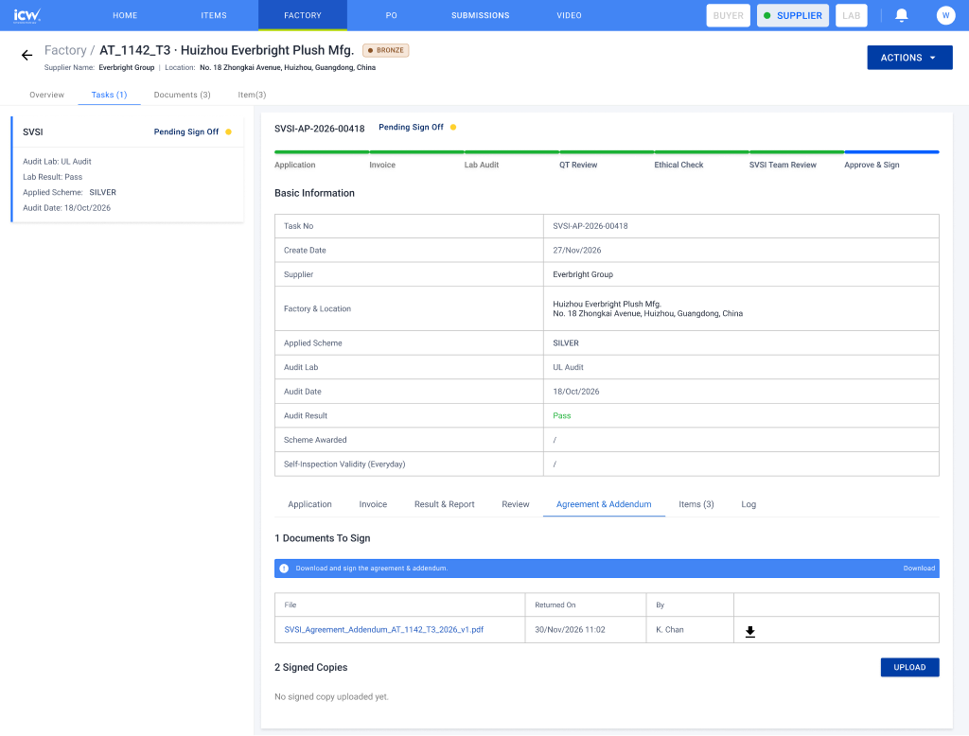Click the BRONZE badge

click(x=386, y=51)
